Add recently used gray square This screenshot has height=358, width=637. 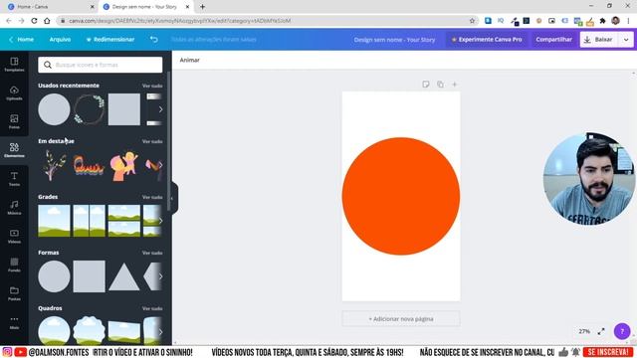[x=123, y=109]
